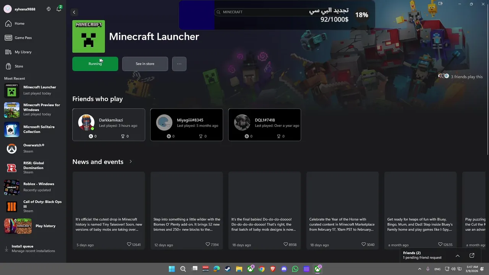
Task: Pop out the Friends panel window
Action: coord(472,256)
